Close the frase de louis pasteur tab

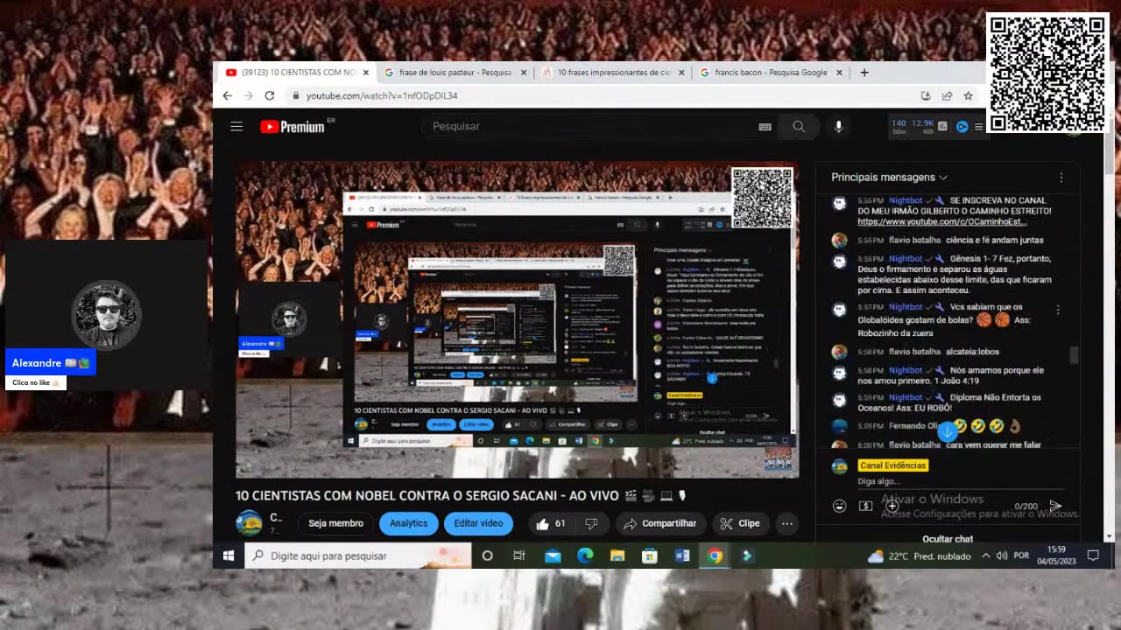click(524, 73)
